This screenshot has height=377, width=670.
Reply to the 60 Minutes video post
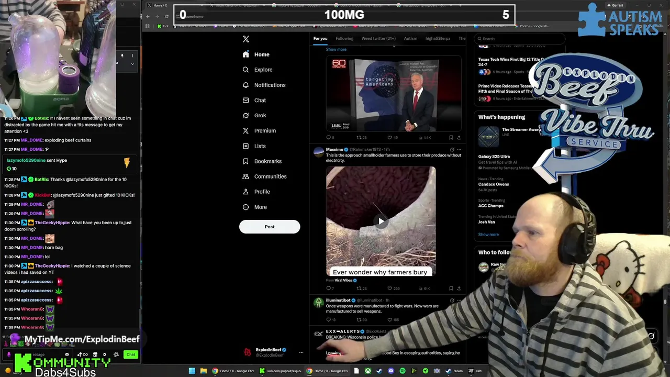(x=330, y=138)
